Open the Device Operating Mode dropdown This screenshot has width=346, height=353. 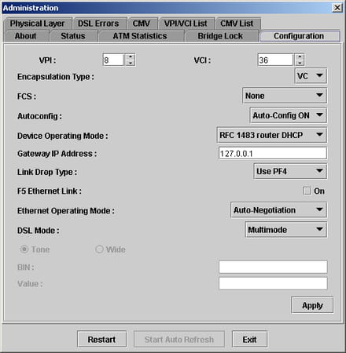(271, 135)
